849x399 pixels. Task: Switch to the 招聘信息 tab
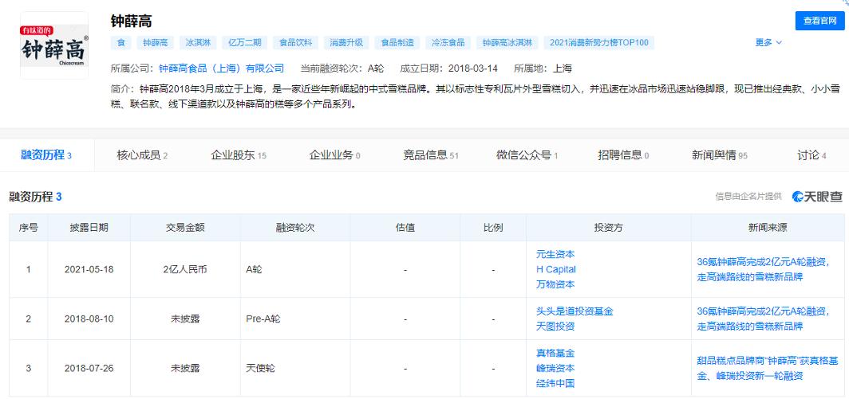(623, 156)
